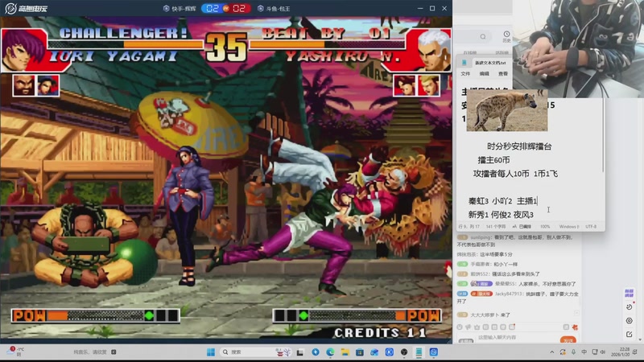Click the text line 秦虹3 小吖2 主播1
The height and width of the screenshot is (362, 644).
tap(502, 201)
